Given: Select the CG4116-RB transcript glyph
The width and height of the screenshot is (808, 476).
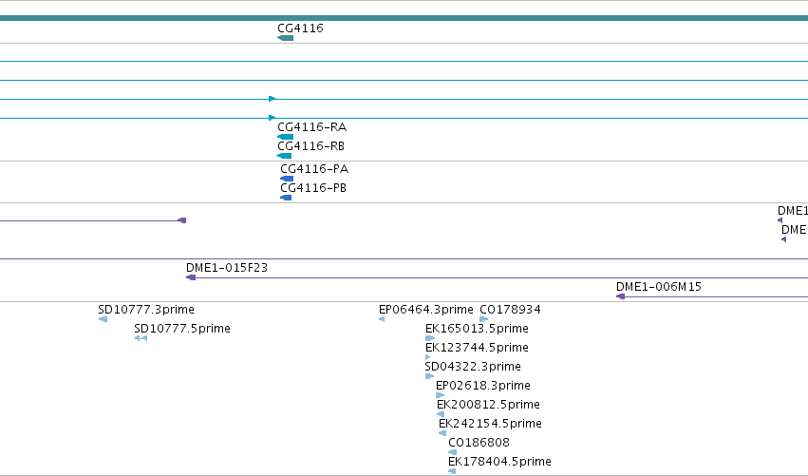Looking at the screenshot, I should (284, 156).
